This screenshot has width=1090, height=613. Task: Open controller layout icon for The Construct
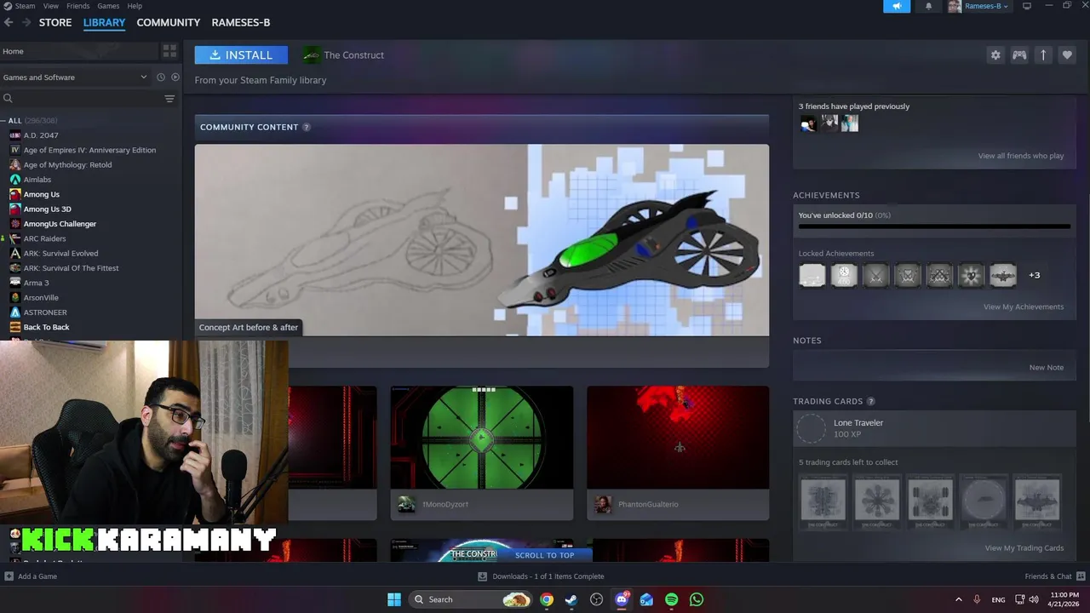point(1019,55)
